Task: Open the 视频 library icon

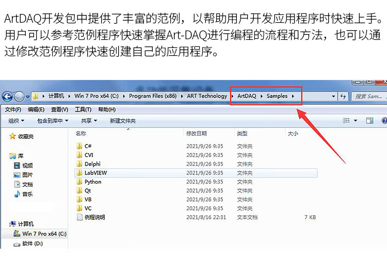Action: point(17,166)
